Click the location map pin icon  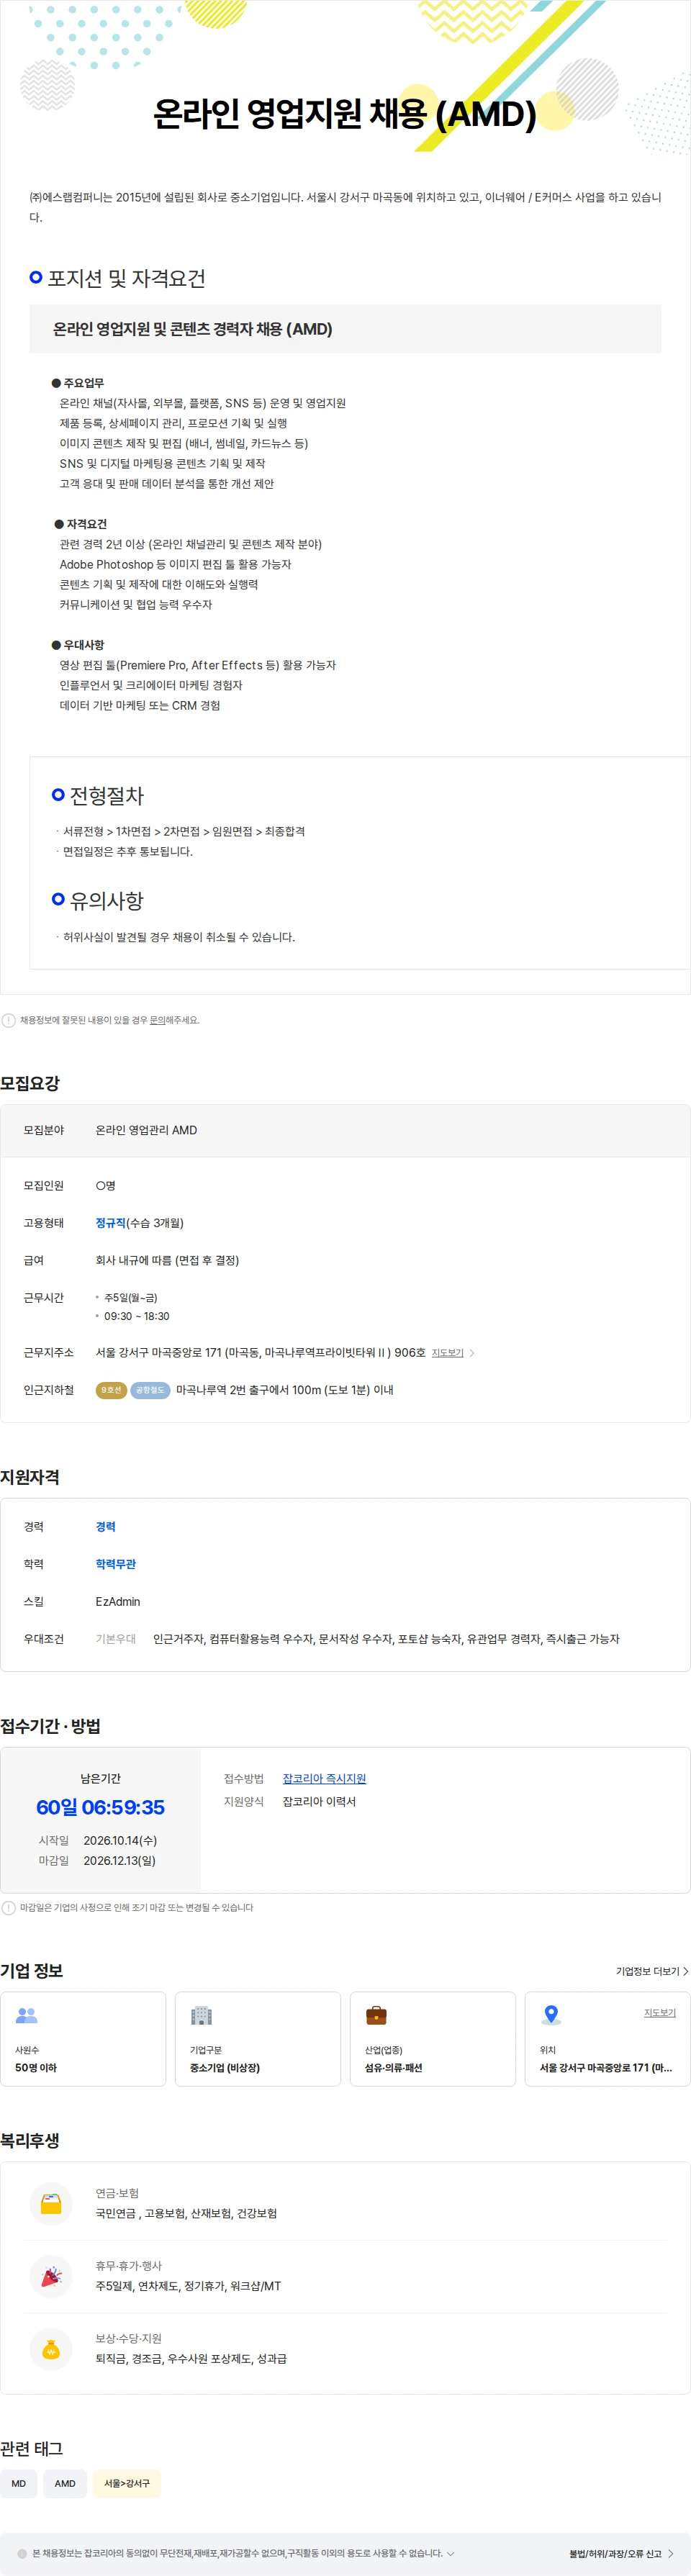(551, 2015)
